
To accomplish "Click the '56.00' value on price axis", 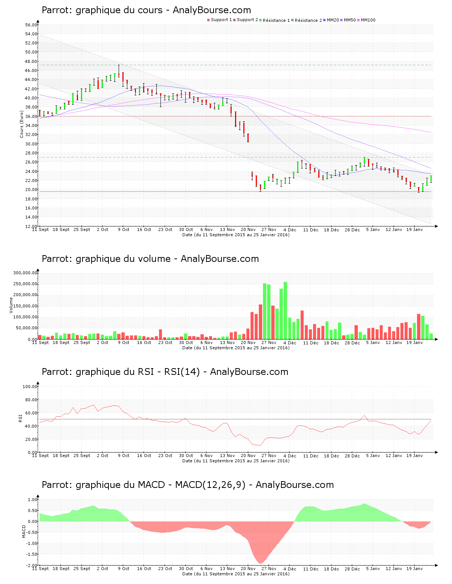I will pyautogui.click(x=31, y=25).
